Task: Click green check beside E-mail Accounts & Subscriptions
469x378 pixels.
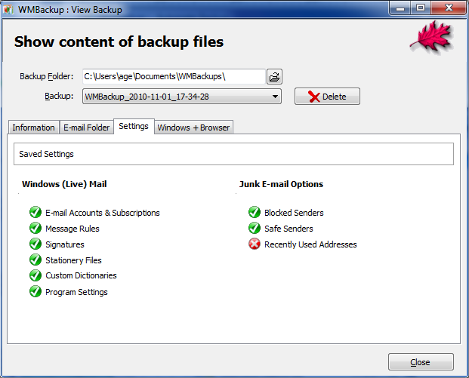Action: (x=35, y=213)
